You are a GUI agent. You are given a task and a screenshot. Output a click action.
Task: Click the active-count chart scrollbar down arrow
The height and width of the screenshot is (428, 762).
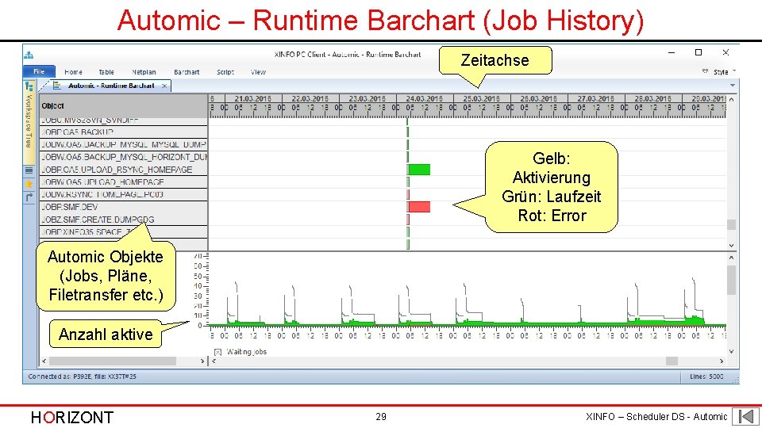pyautogui.click(x=731, y=351)
